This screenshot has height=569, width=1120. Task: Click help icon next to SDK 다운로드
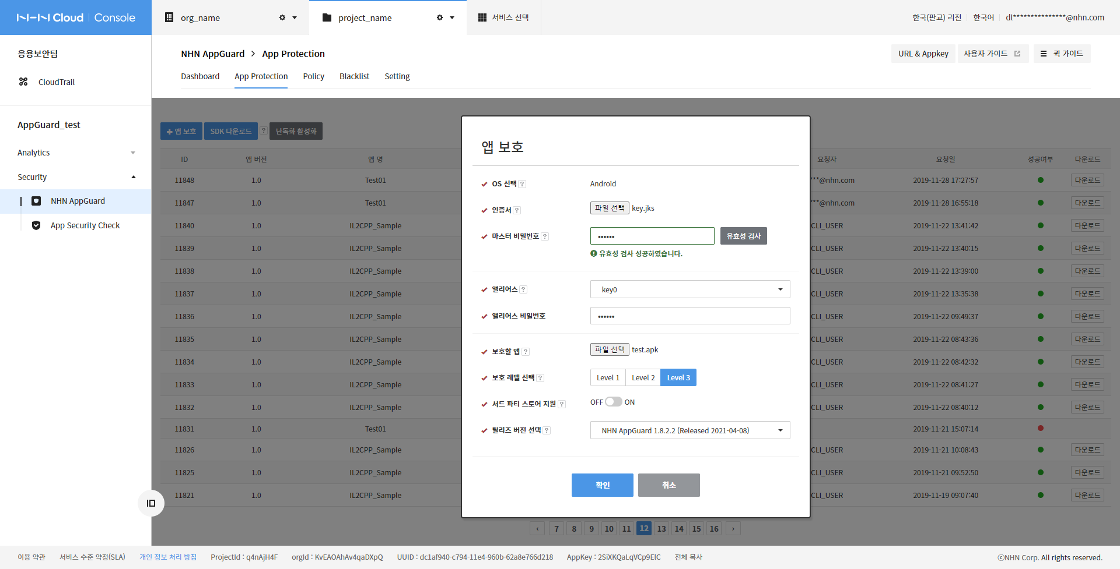pos(264,131)
